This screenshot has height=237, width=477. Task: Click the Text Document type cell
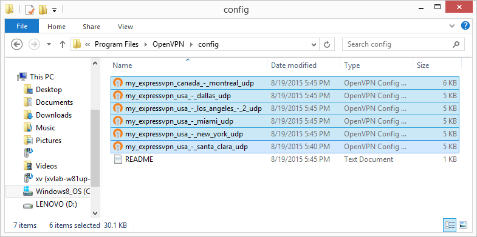[x=368, y=159]
